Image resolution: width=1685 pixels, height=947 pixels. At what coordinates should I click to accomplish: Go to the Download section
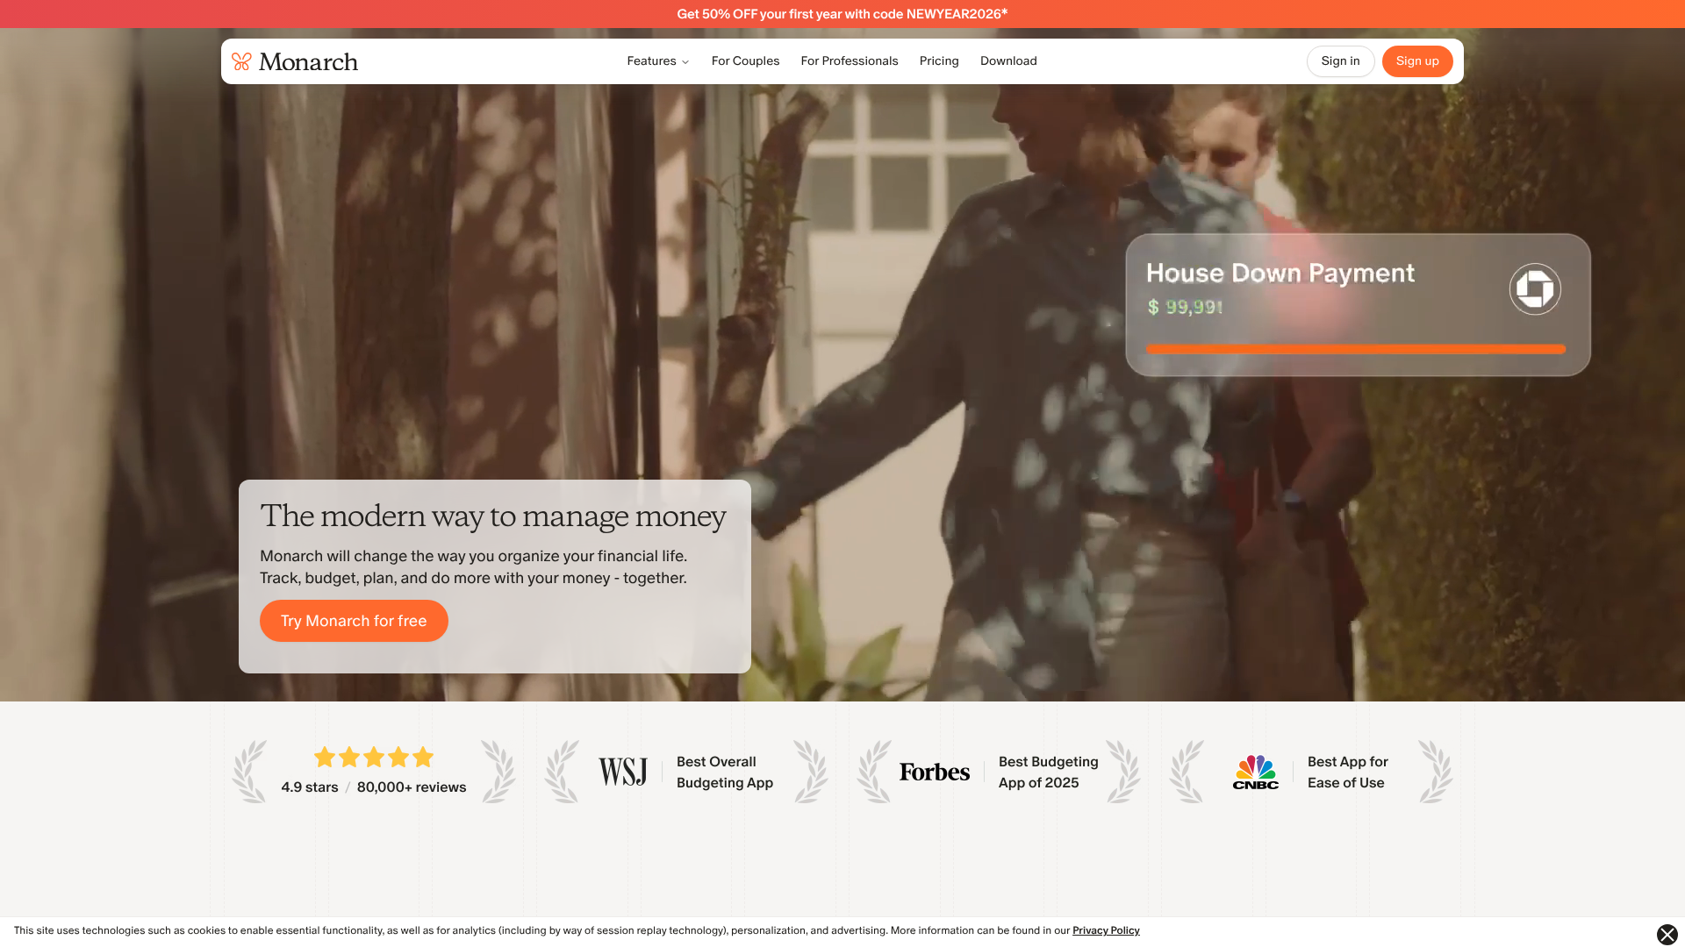[x=1007, y=61]
